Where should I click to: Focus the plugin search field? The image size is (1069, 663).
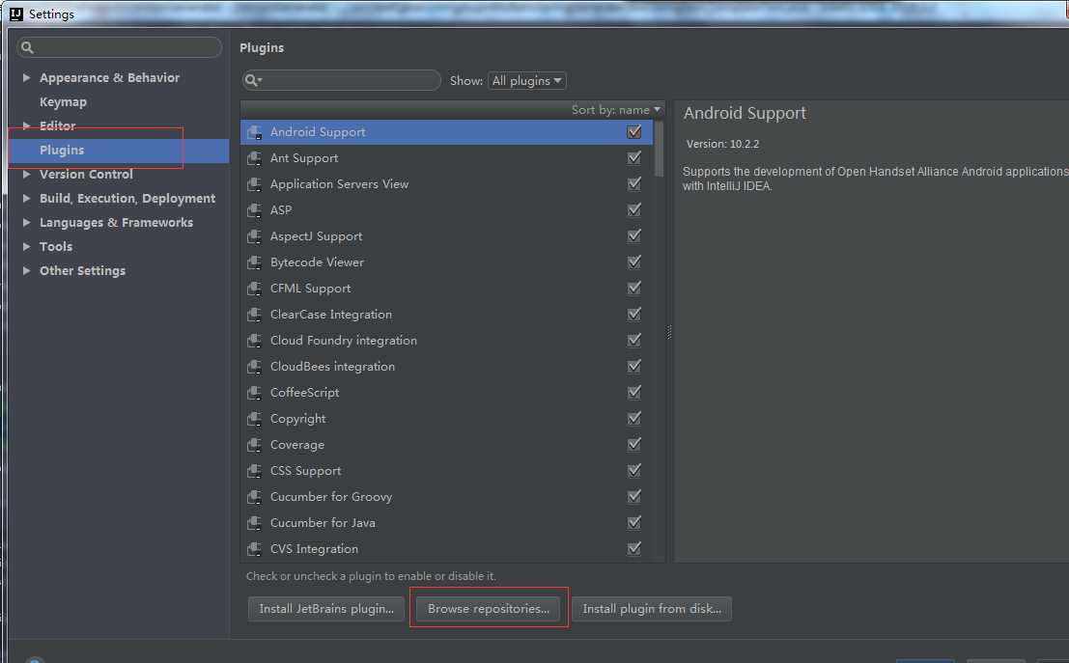click(x=342, y=80)
